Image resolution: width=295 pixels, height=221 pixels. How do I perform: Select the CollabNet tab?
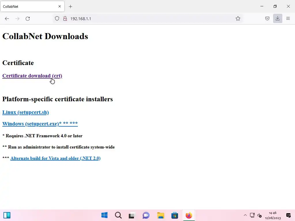click(32, 6)
